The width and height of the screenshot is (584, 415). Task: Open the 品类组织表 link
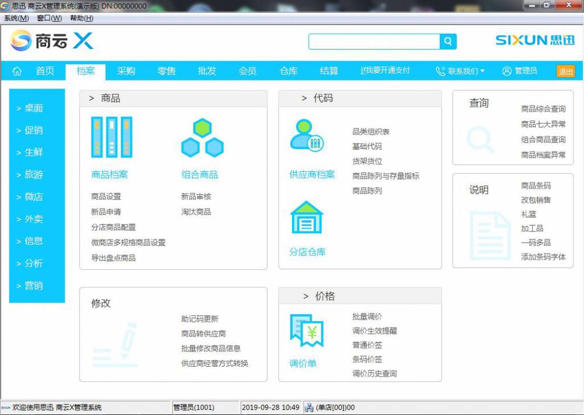pos(371,132)
